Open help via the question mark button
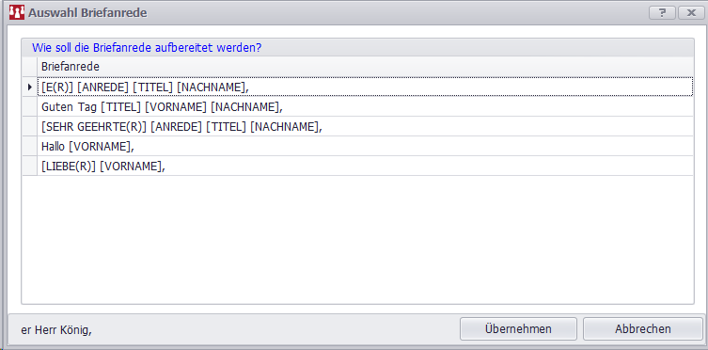Viewport: 708px width, 350px height. pos(662,12)
